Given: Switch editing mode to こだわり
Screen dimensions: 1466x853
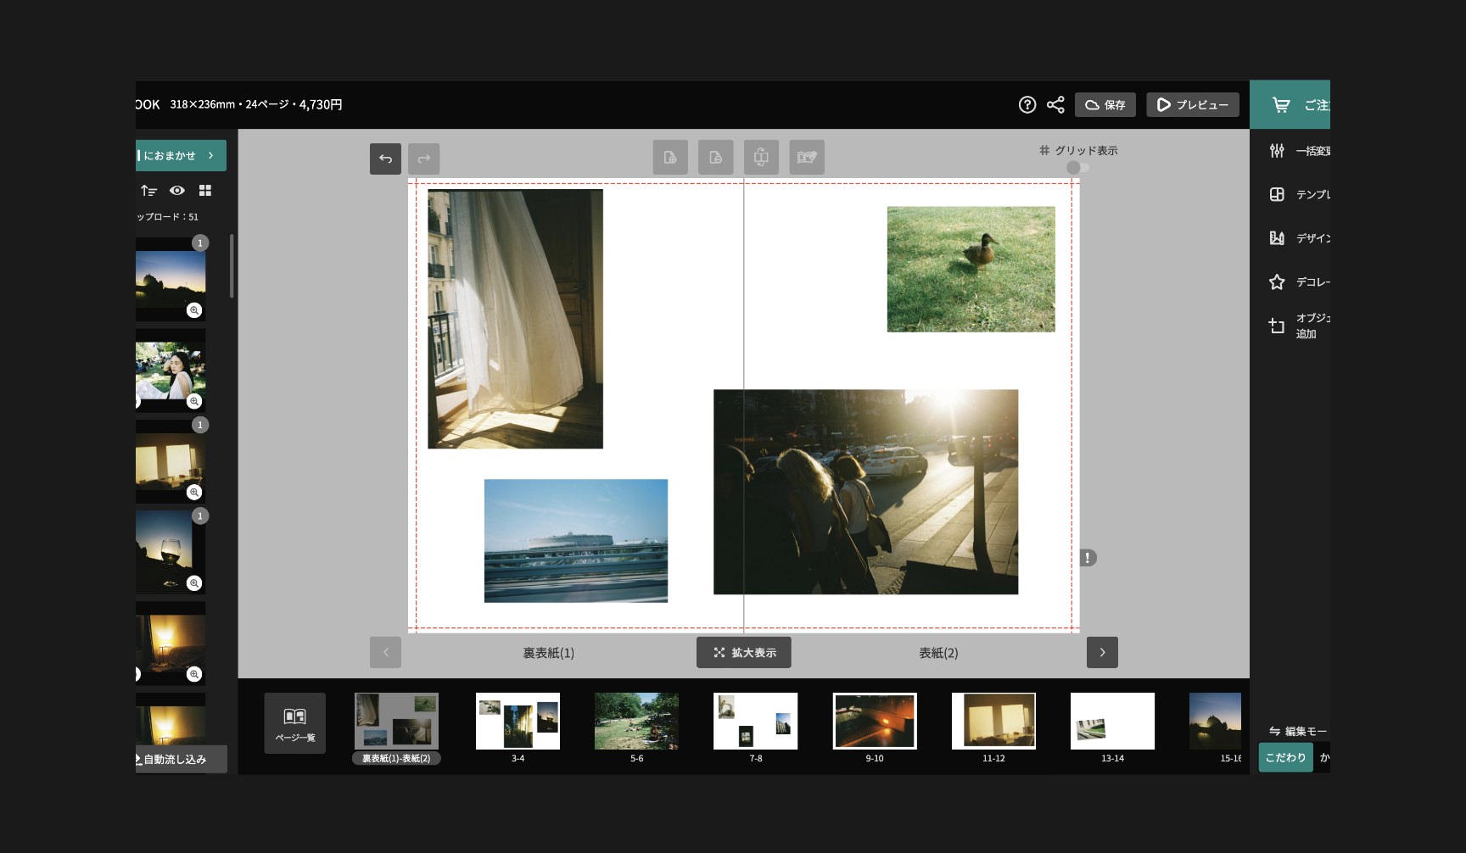Looking at the screenshot, I should tap(1284, 757).
